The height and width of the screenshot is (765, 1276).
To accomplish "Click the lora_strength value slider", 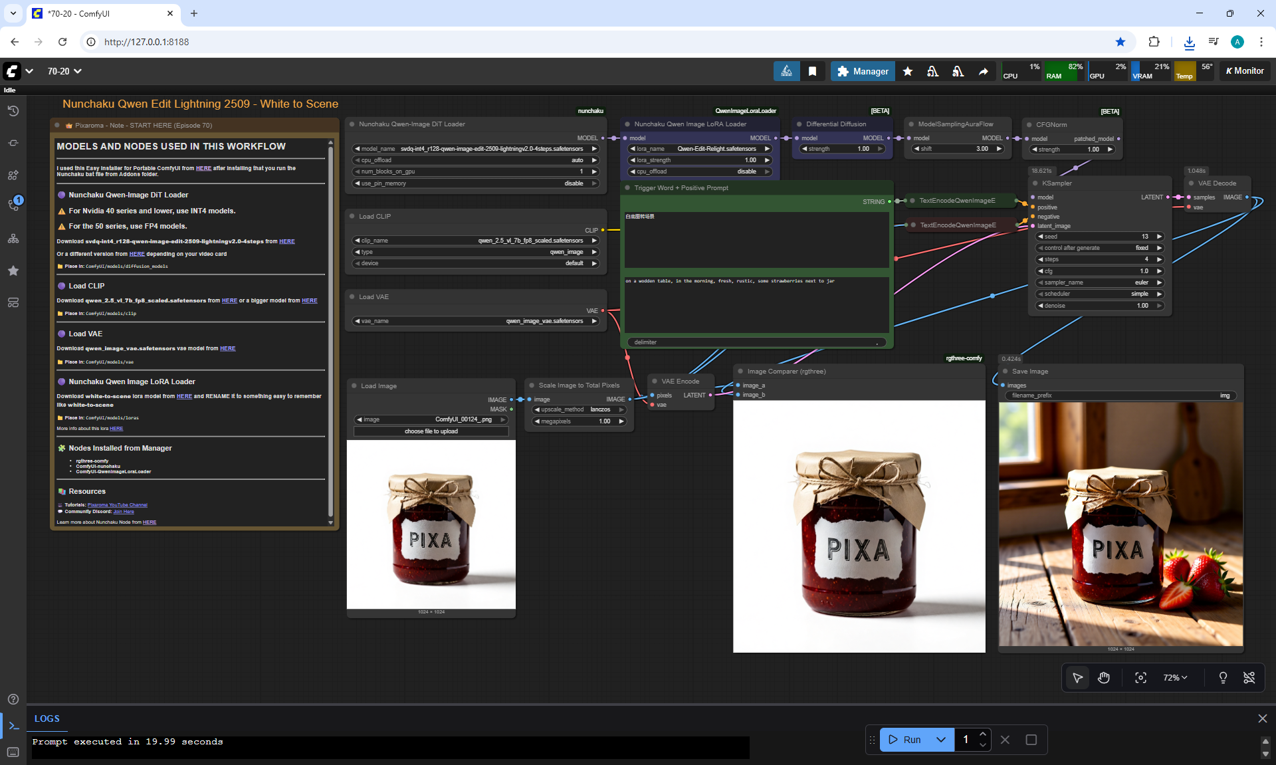I will [700, 160].
